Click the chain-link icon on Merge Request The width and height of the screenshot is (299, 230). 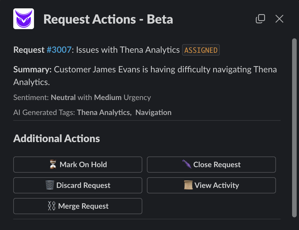tap(52, 206)
